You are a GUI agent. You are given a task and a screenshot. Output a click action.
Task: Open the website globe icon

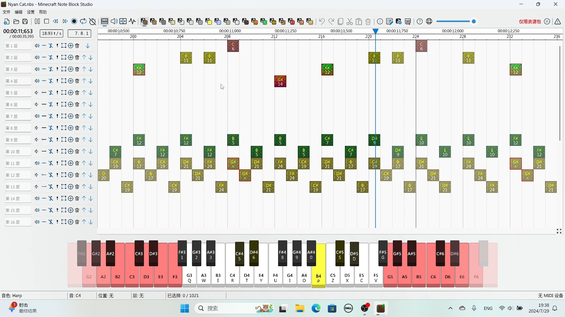pyautogui.click(x=429, y=21)
